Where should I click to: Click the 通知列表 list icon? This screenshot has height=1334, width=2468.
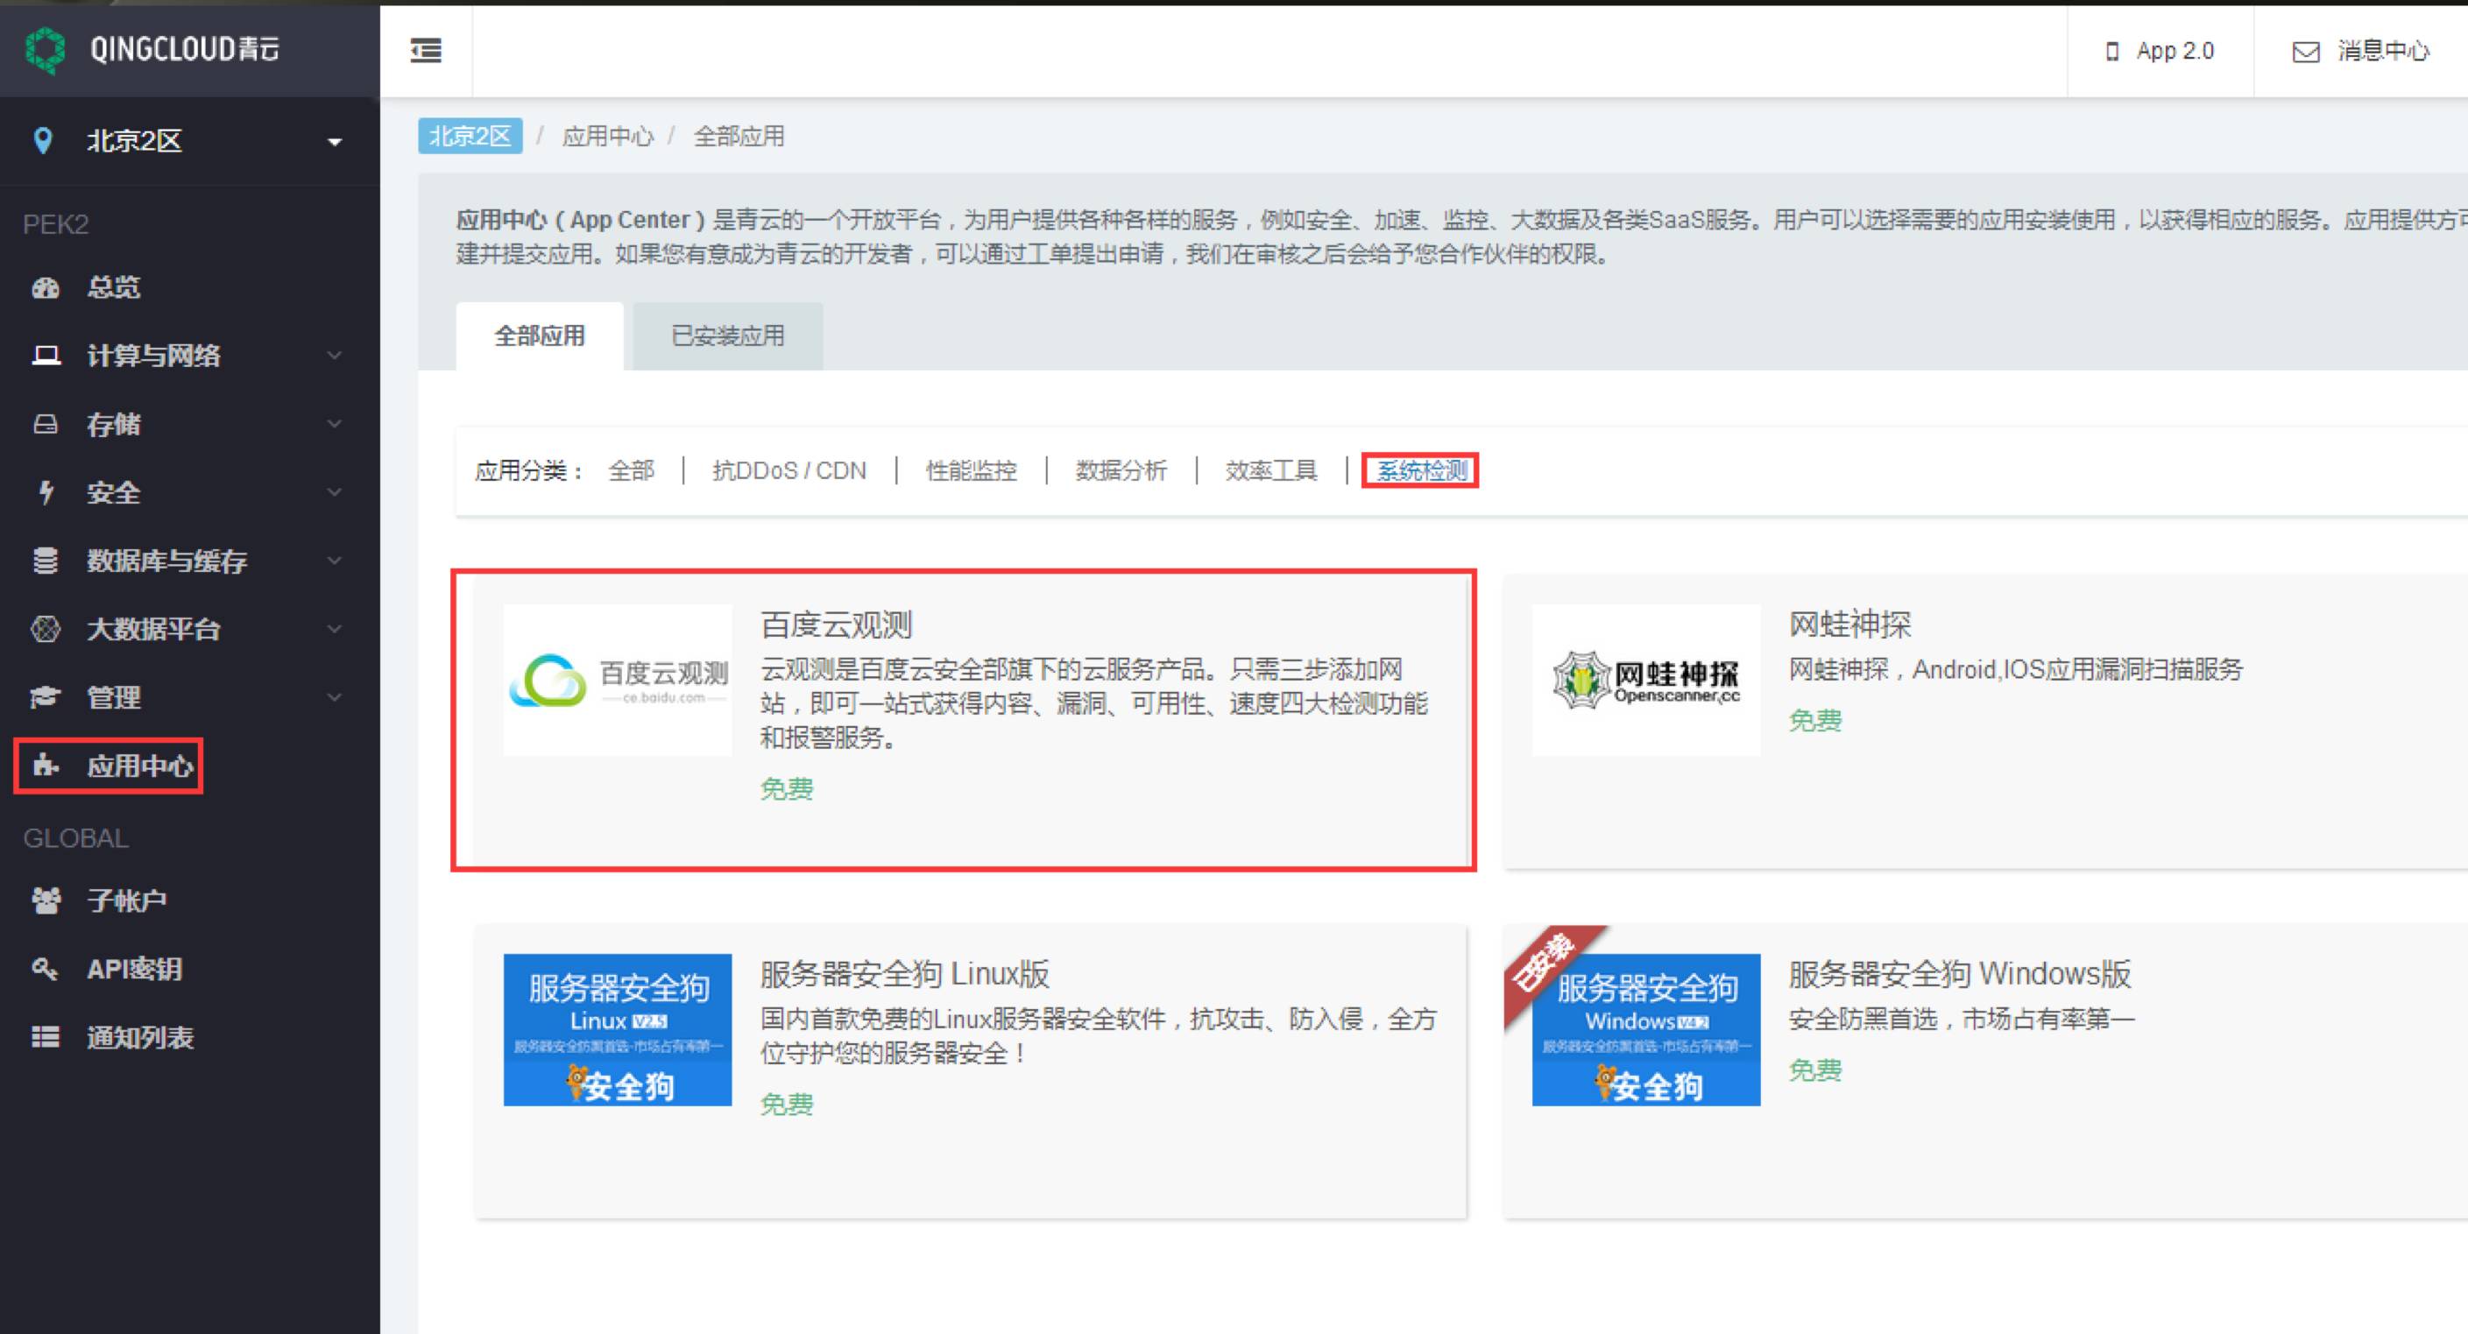[45, 1037]
